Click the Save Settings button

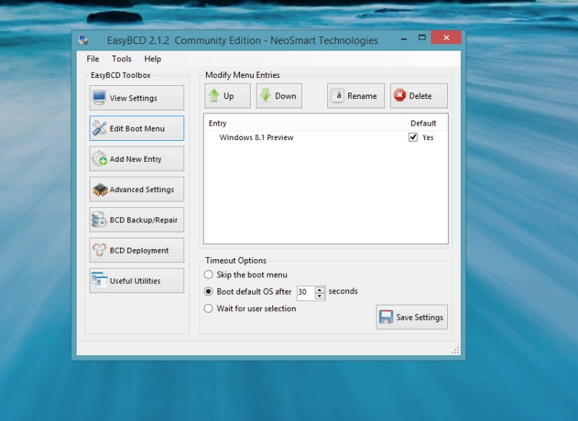(x=412, y=317)
